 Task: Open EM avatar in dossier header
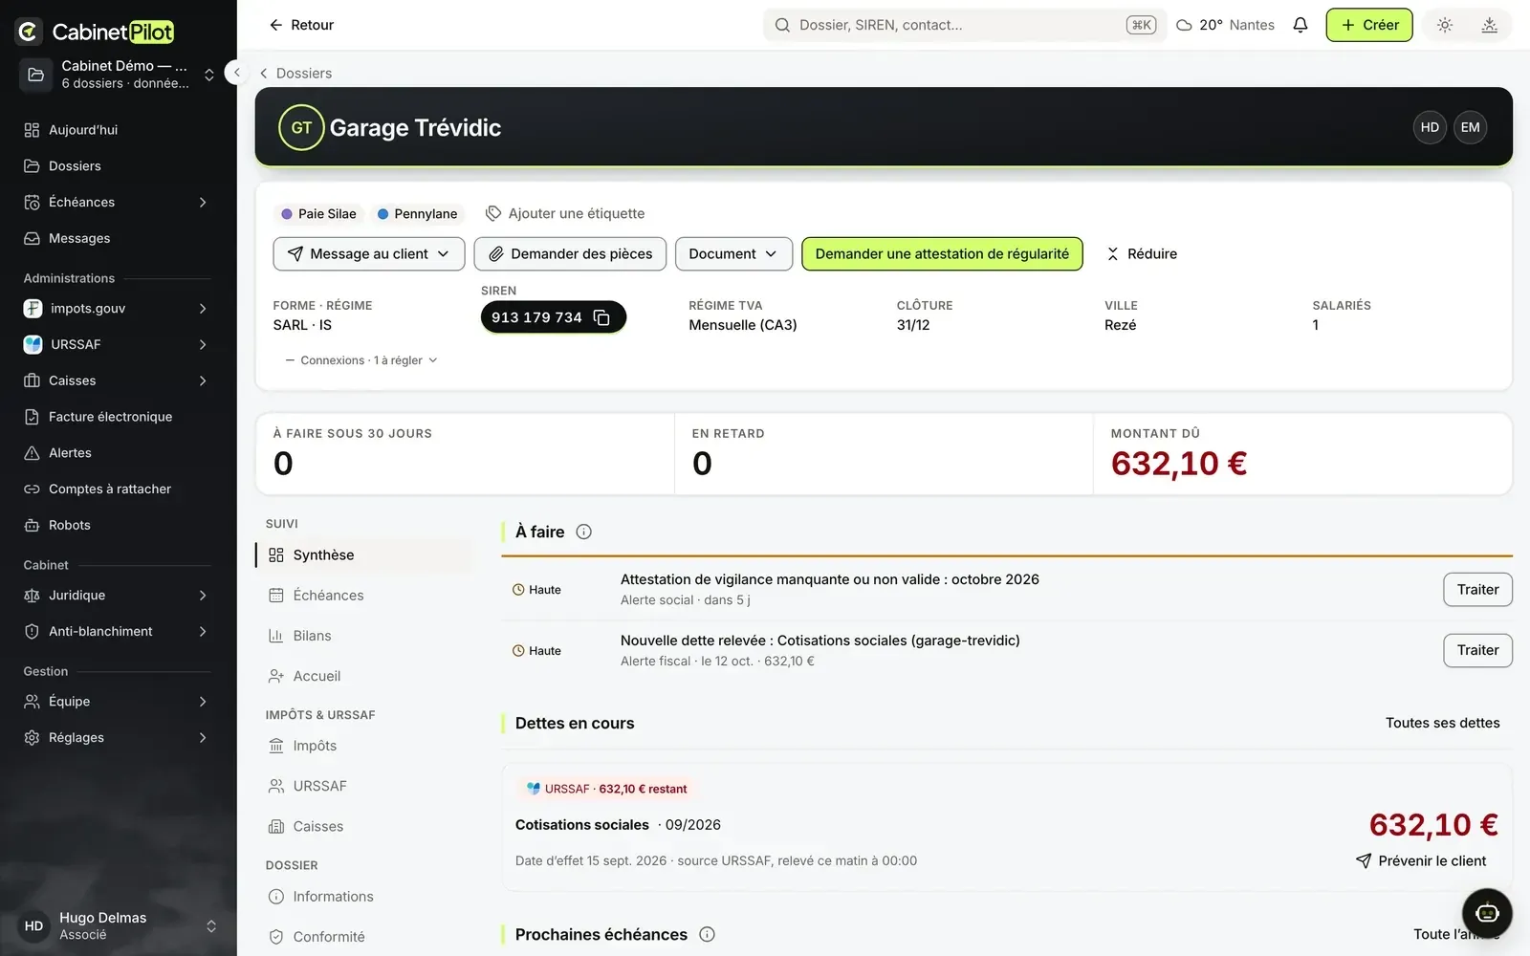coord(1470,127)
